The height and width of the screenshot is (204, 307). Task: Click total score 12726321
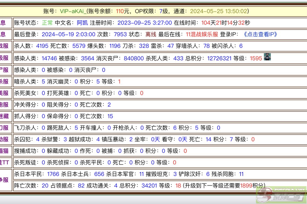click(x=219, y=58)
